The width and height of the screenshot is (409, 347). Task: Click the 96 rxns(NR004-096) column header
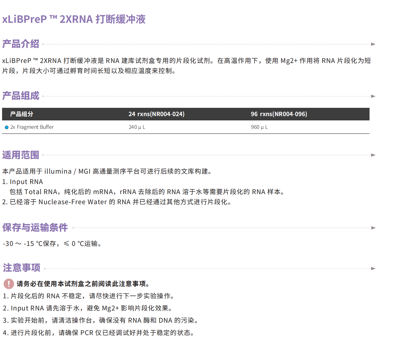279,114
